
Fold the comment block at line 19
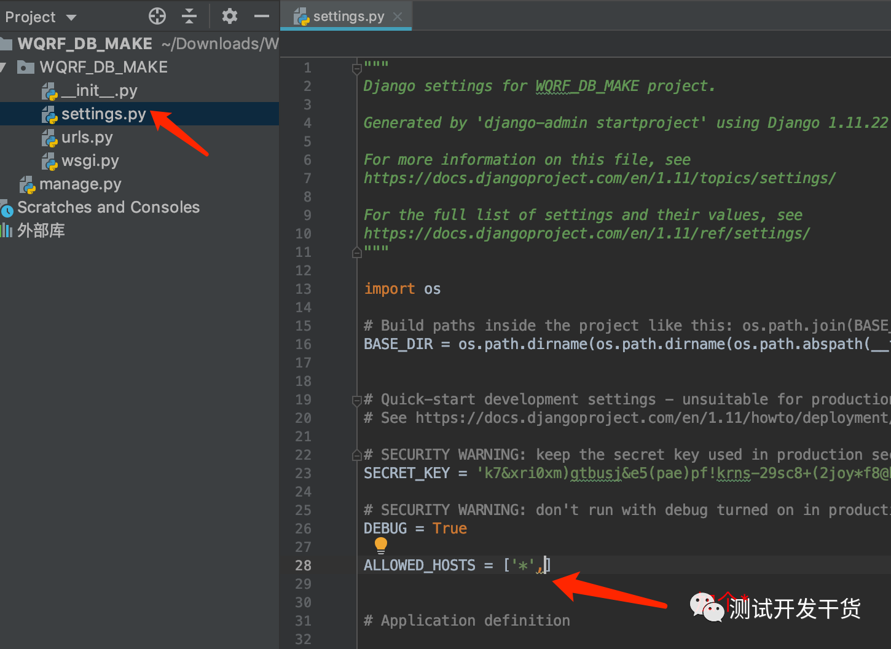(357, 400)
